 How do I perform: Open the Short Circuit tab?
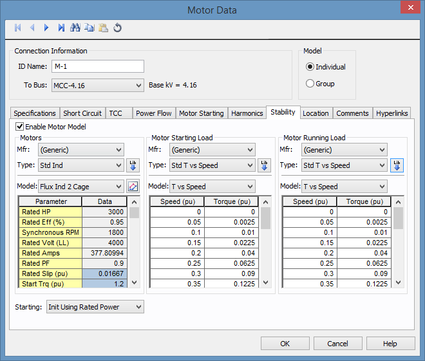82,113
